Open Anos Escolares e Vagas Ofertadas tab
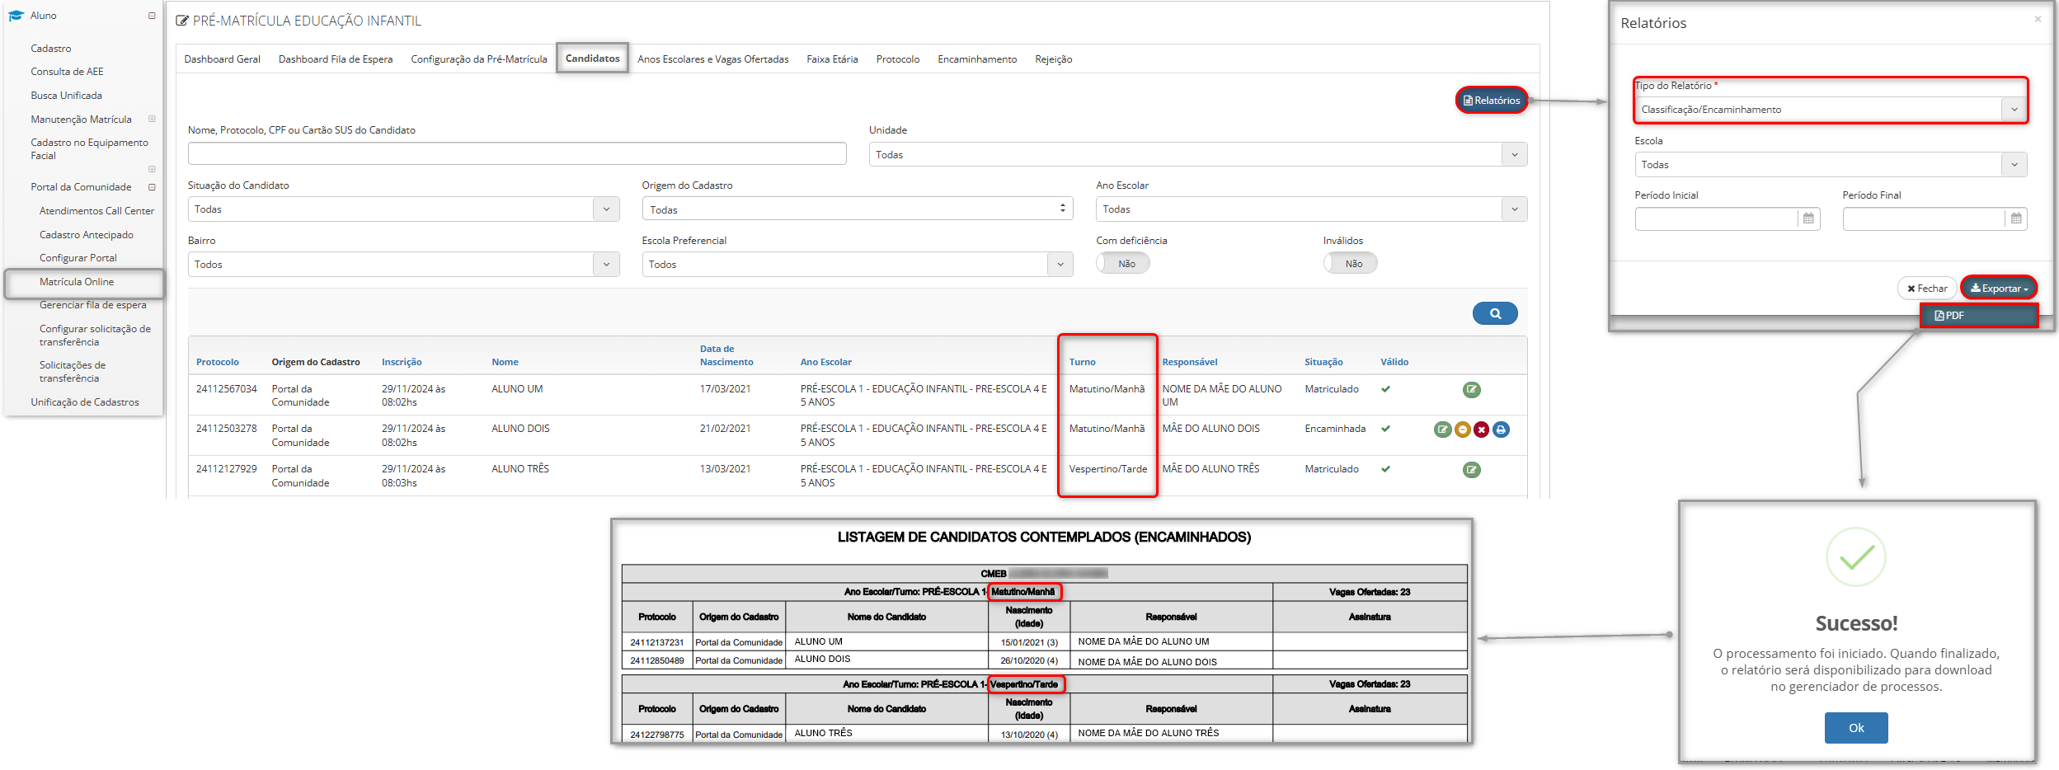Screen dimensions: 2059x770 (712, 59)
